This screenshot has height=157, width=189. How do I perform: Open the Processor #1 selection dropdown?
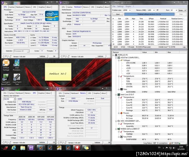click(21, 51)
